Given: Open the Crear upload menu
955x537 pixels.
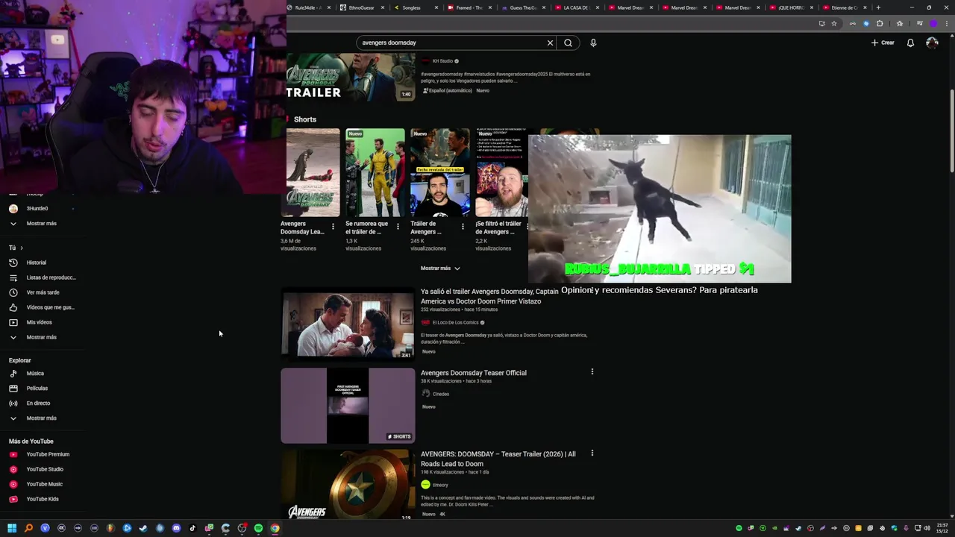Looking at the screenshot, I should click(x=883, y=43).
